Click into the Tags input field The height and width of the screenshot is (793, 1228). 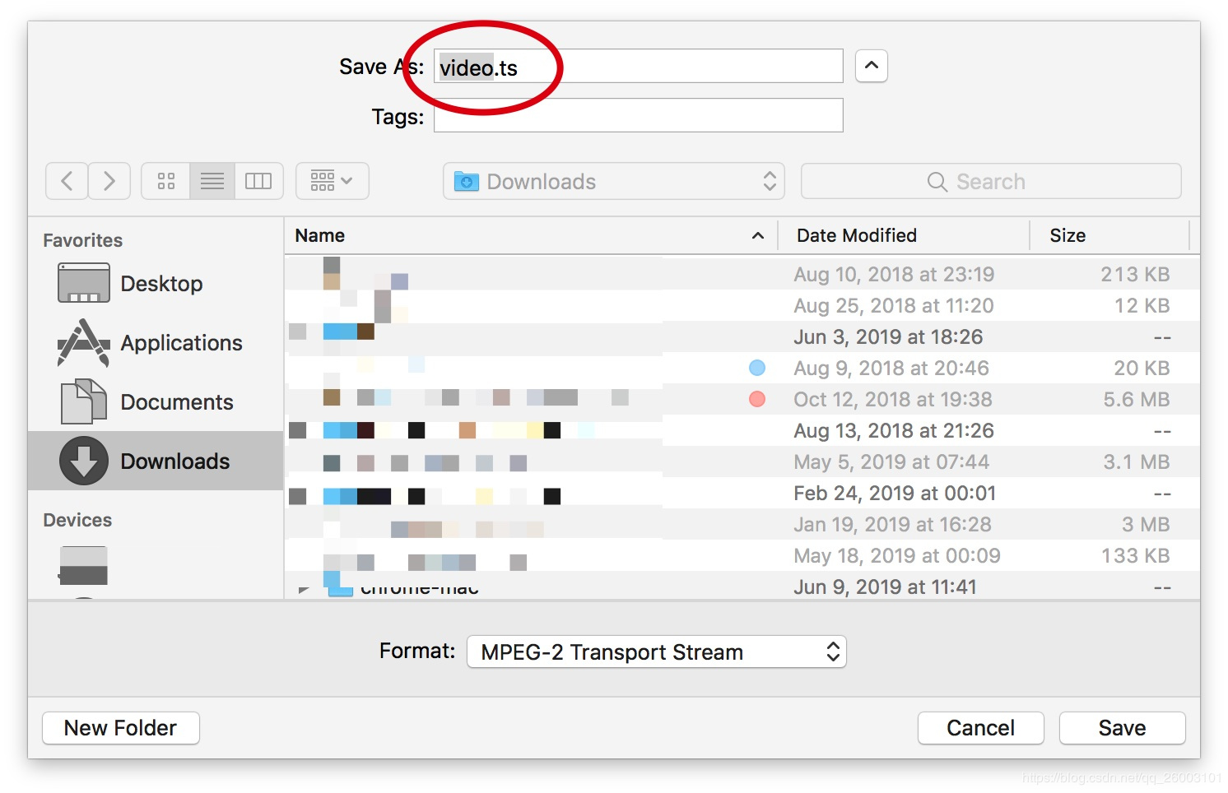click(638, 115)
